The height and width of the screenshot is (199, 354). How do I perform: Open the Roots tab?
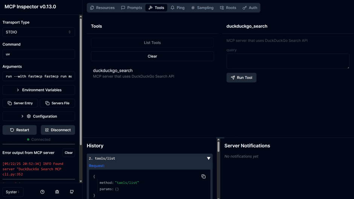tap(228, 8)
